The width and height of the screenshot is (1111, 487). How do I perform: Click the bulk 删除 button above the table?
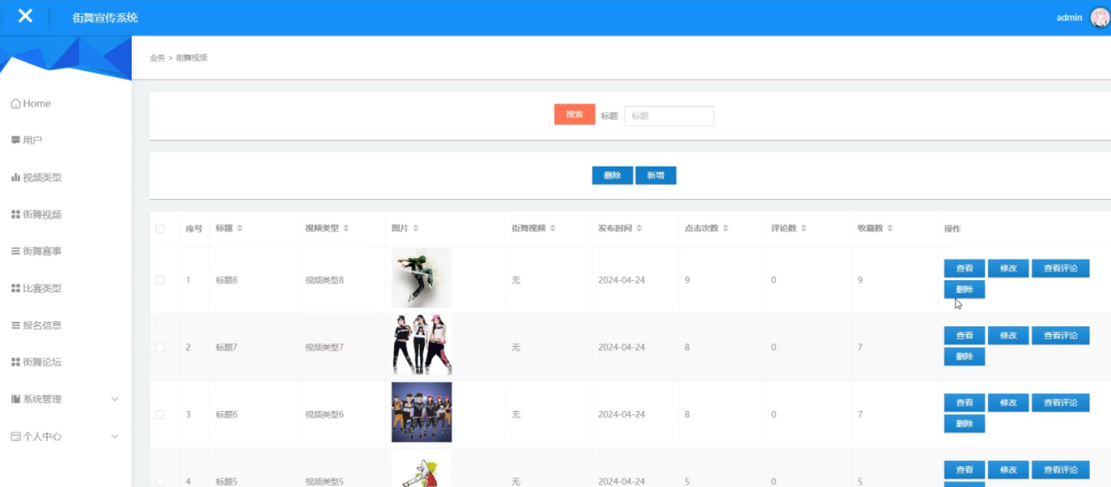tap(612, 175)
